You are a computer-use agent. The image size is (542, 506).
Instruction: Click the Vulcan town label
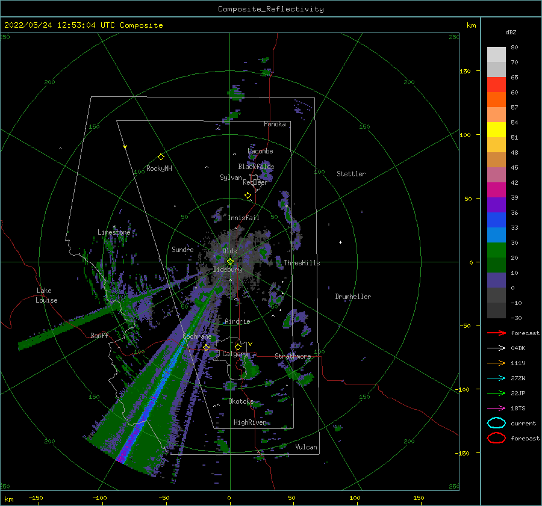coord(307,447)
